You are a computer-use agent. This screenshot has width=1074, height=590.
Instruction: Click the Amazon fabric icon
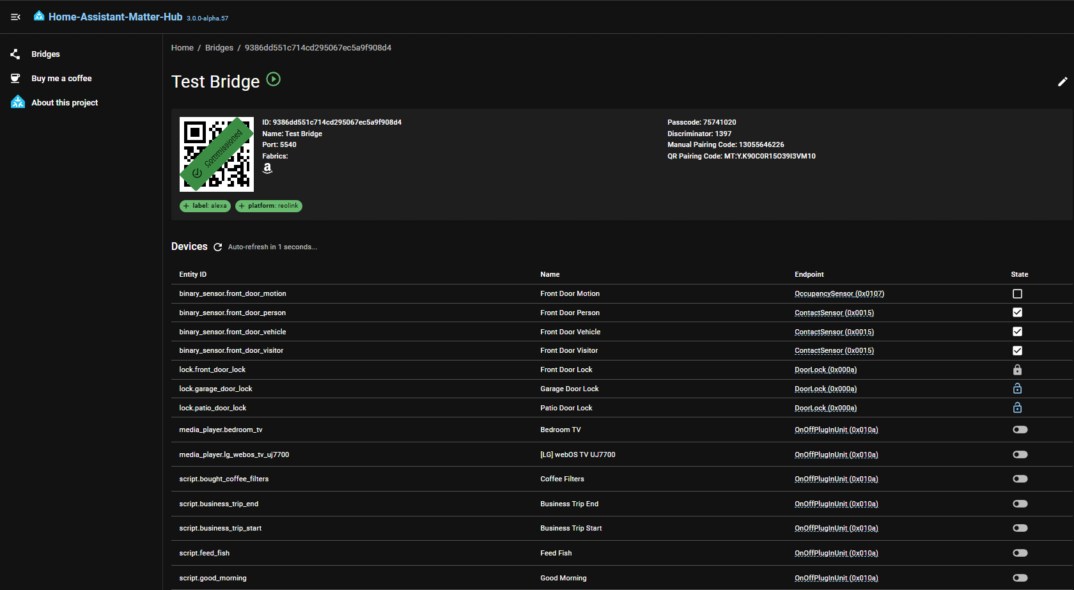(267, 168)
